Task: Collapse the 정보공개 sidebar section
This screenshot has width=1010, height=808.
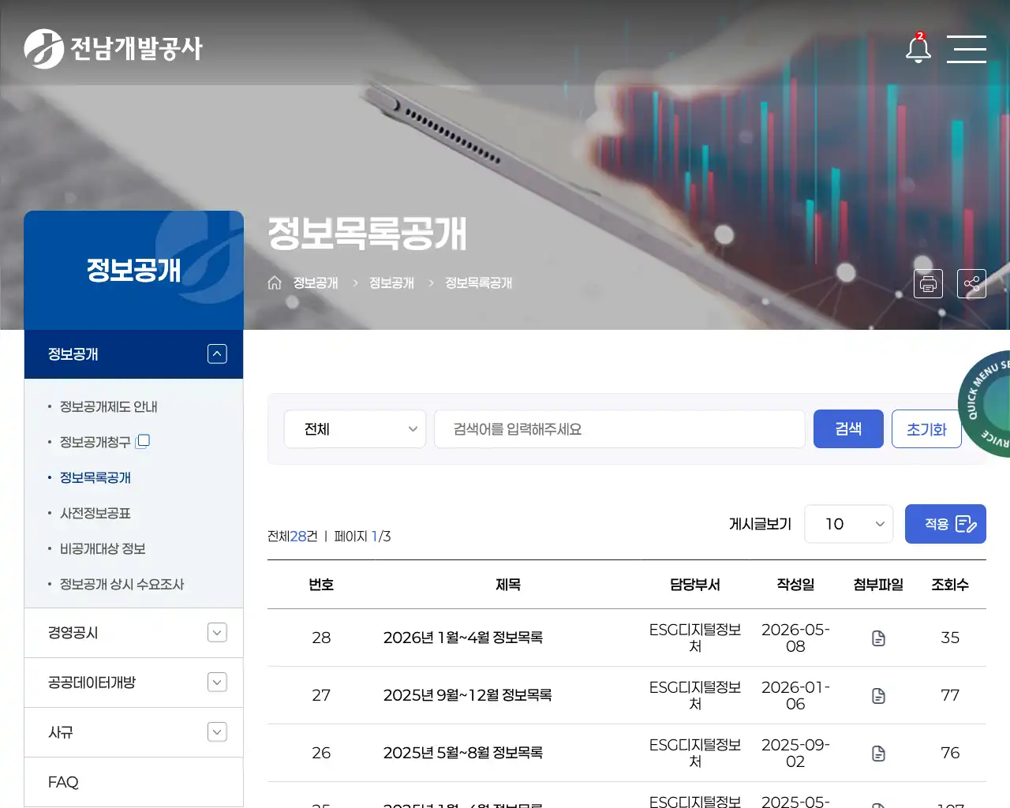Action: tap(217, 354)
